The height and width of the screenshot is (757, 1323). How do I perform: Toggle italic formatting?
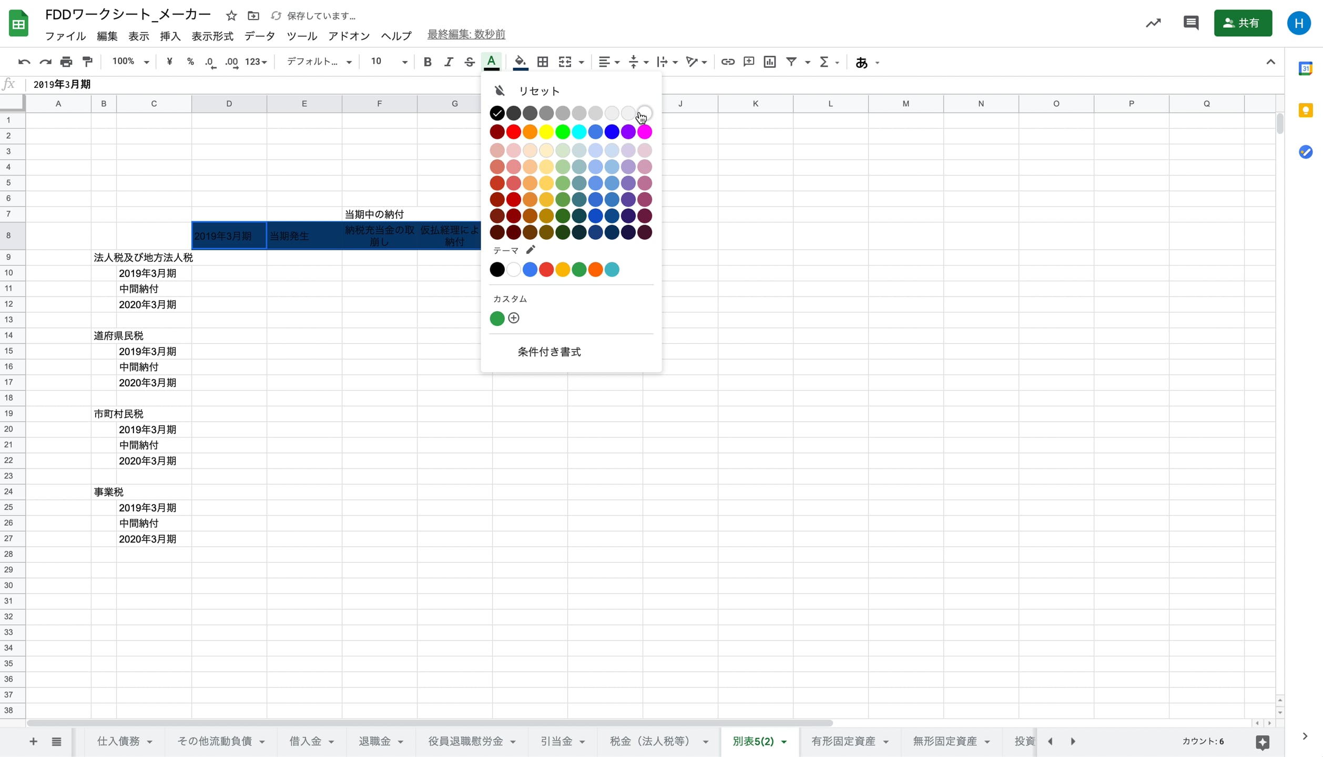[x=448, y=62]
